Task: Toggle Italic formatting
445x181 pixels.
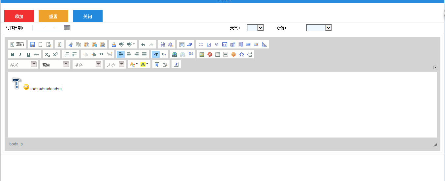Action: [20, 54]
